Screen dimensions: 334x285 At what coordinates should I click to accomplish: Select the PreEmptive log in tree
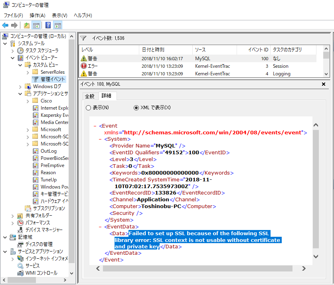pyautogui.click(x=52, y=165)
